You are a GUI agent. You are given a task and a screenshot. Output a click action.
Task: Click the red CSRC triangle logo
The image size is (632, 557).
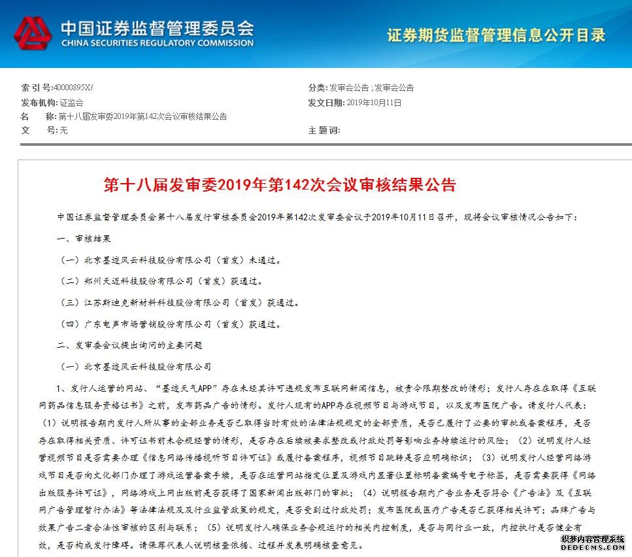33,33
